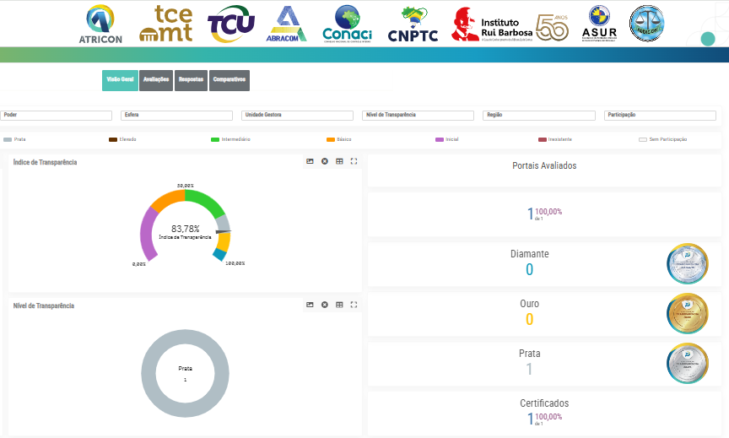Click the ATRICON logo
This screenshot has height=438, width=729.
tap(100, 24)
